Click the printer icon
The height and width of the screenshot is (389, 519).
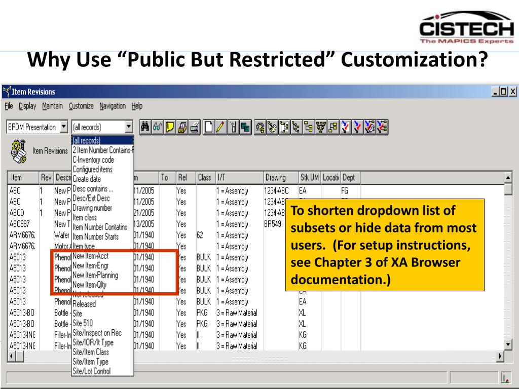click(194, 127)
